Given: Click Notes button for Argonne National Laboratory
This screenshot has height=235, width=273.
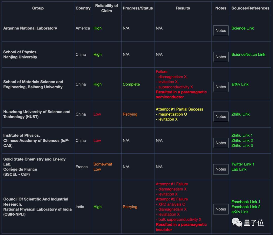Looking at the screenshot, I should (x=221, y=31).
